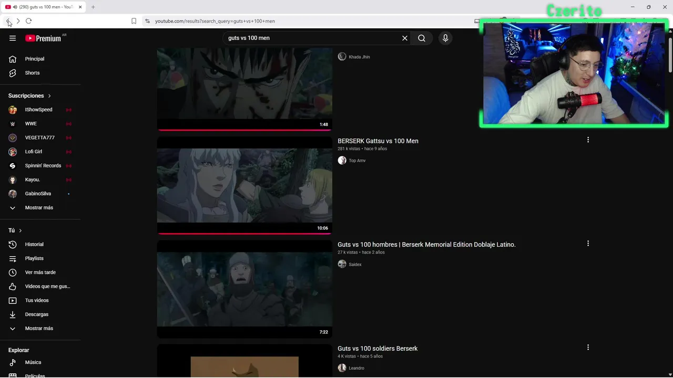Viewport: 673px width, 378px height.
Task: Open more options for Guts vs 100 hombres
Action: coord(588,243)
